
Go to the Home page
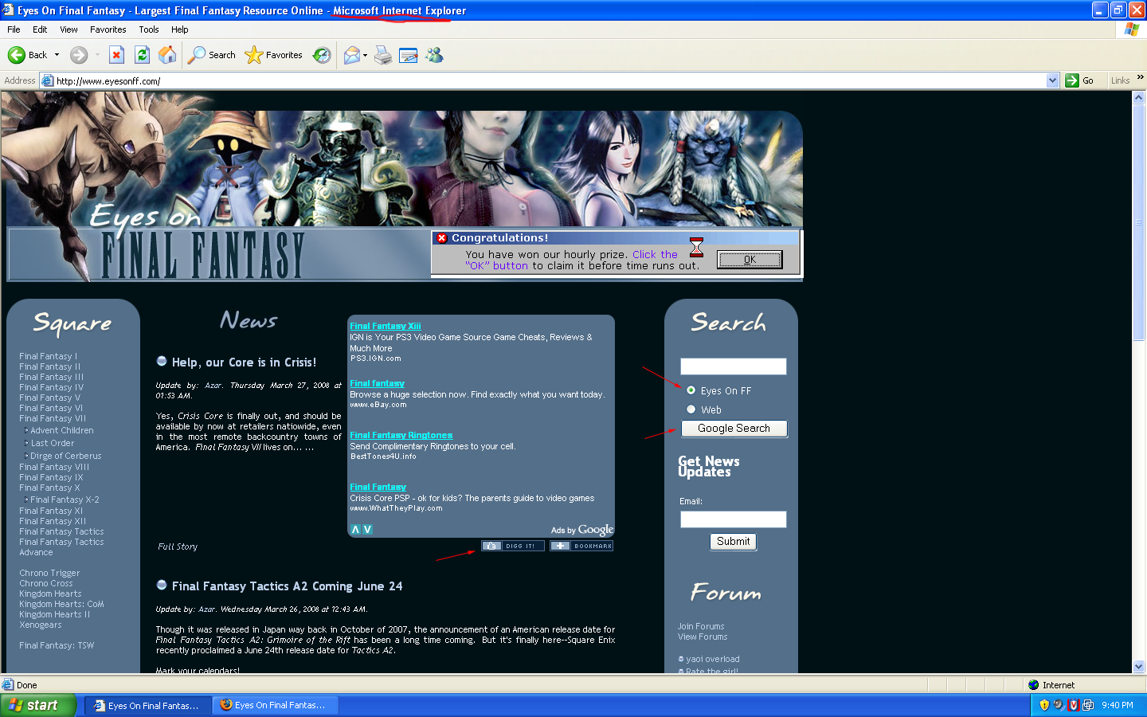(167, 55)
